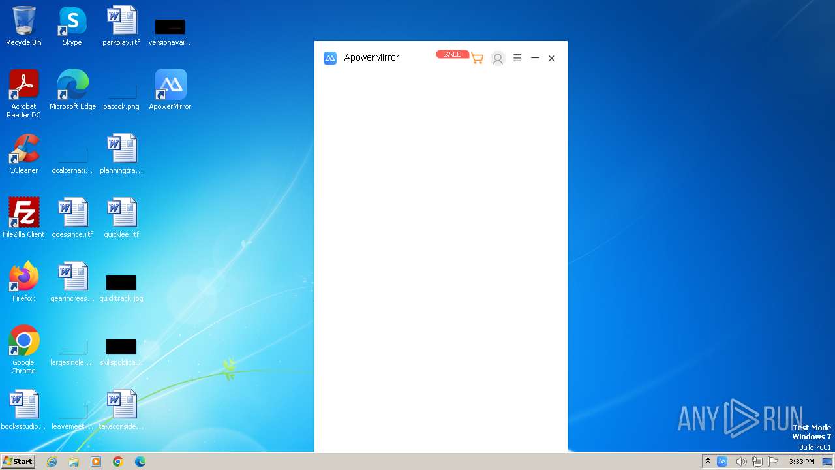
Task: Select the parkplay.rtf file
Action: [121, 26]
